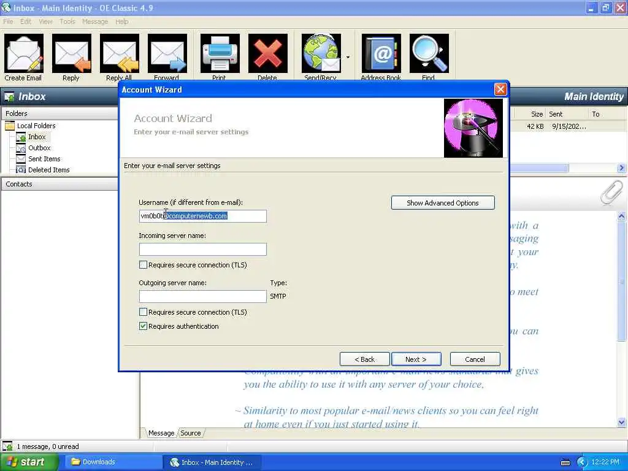Image resolution: width=628 pixels, height=471 pixels.
Task: Click the preview pane scroll down arrow
Action: (622, 422)
